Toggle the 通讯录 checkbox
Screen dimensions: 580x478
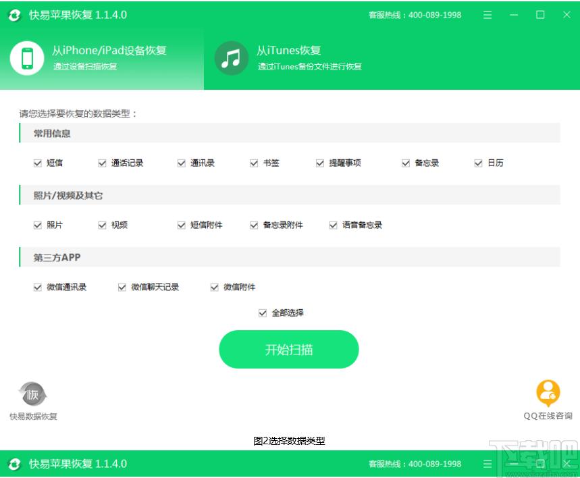[x=181, y=163]
